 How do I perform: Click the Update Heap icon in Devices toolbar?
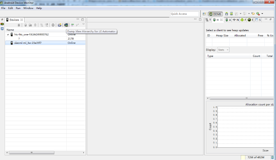[25, 25]
